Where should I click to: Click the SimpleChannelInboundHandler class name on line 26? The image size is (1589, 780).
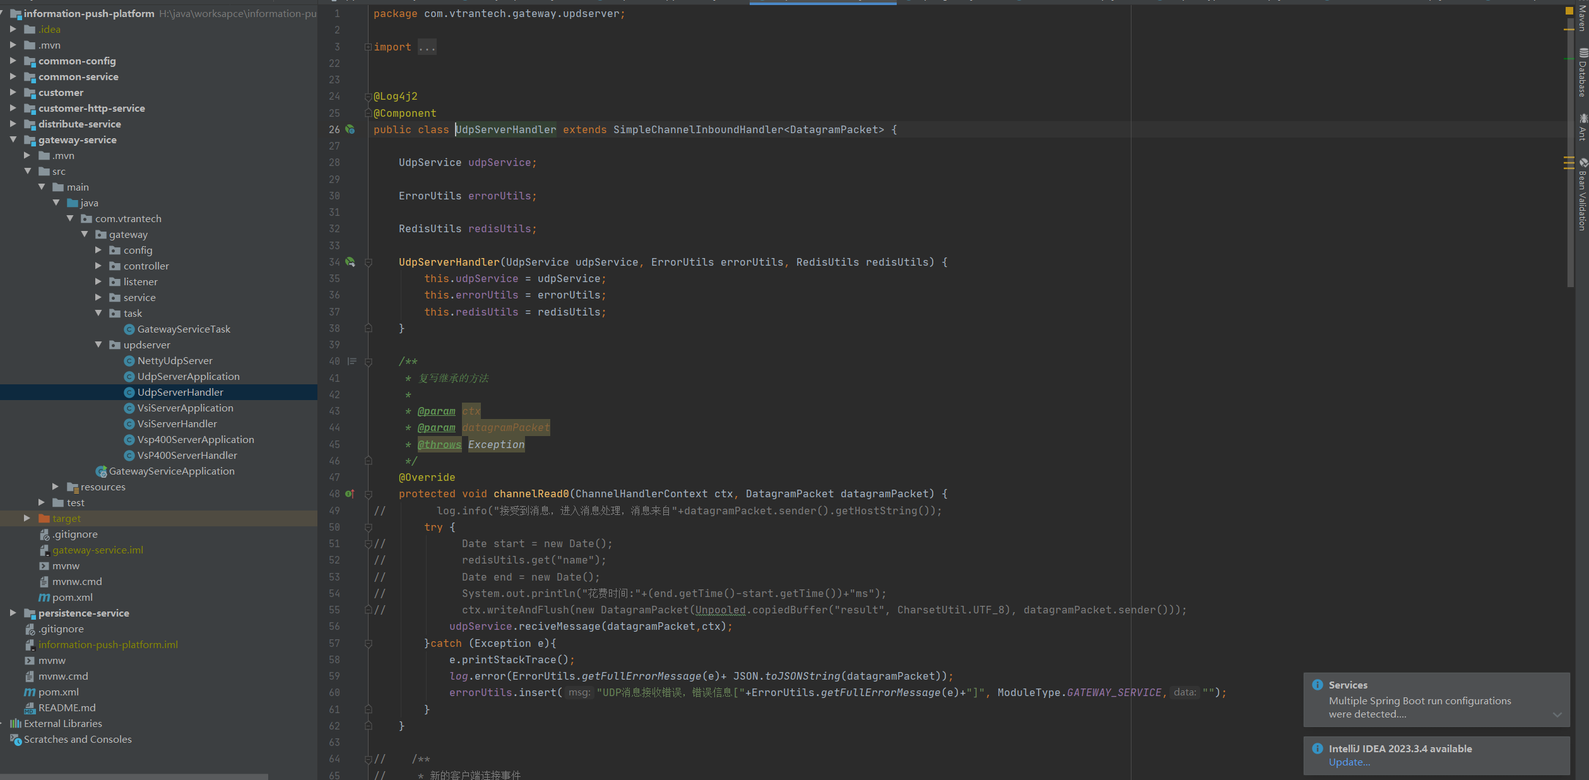click(x=698, y=129)
